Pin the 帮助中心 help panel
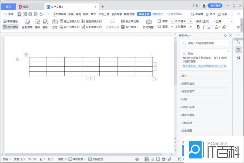The image size is (244, 163). (225, 35)
